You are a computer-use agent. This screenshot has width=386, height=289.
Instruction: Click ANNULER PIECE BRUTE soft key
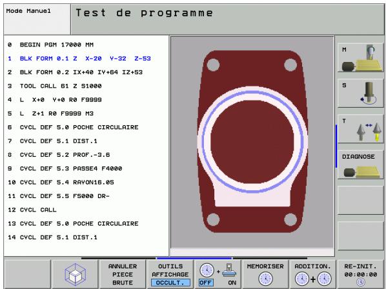123,275
